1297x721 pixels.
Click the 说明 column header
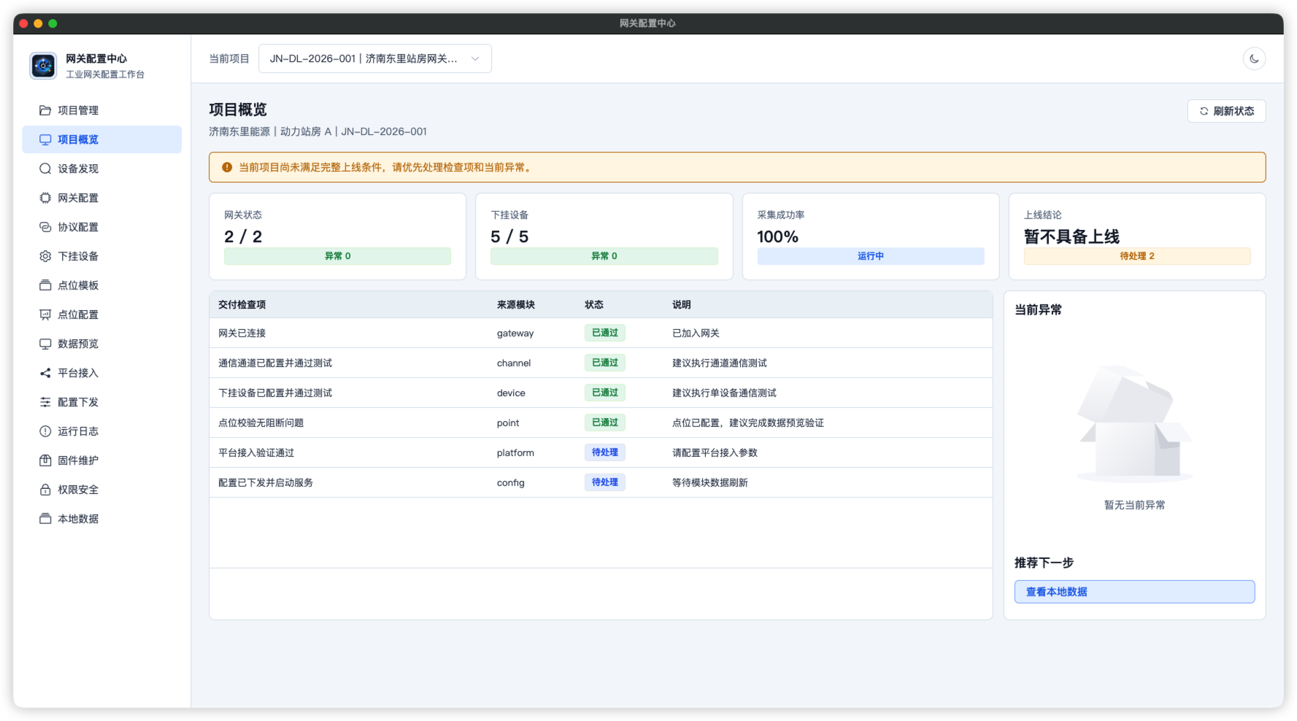click(682, 304)
